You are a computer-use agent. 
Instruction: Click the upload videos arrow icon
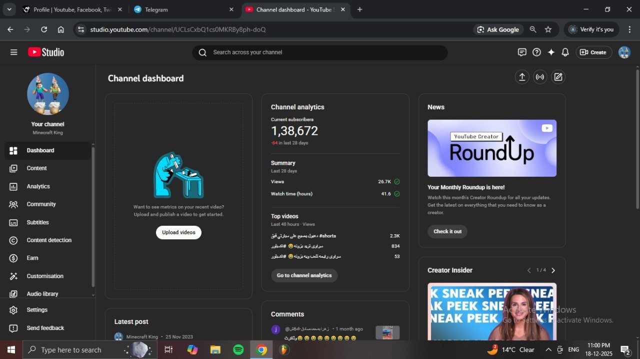522,77
